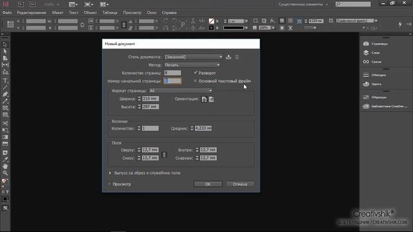Open the Arrange Documents dropdown in app bar

(104, 5)
